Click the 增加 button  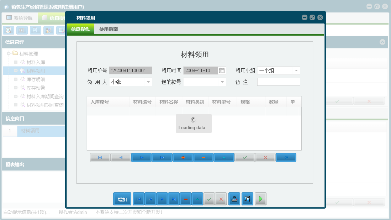(122, 199)
